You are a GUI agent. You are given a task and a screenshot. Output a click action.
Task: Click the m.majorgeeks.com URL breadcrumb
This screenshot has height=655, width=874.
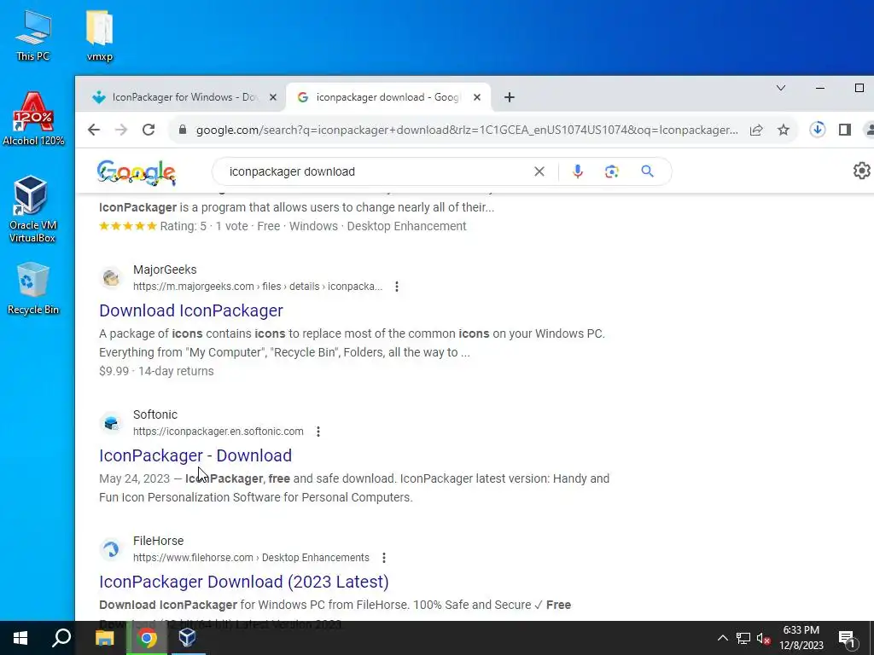tap(258, 287)
